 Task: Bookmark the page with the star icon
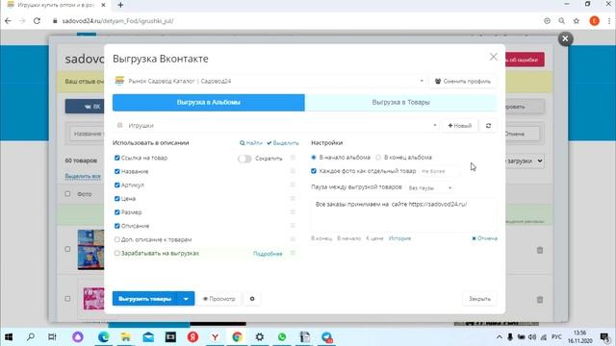click(x=576, y=21)
